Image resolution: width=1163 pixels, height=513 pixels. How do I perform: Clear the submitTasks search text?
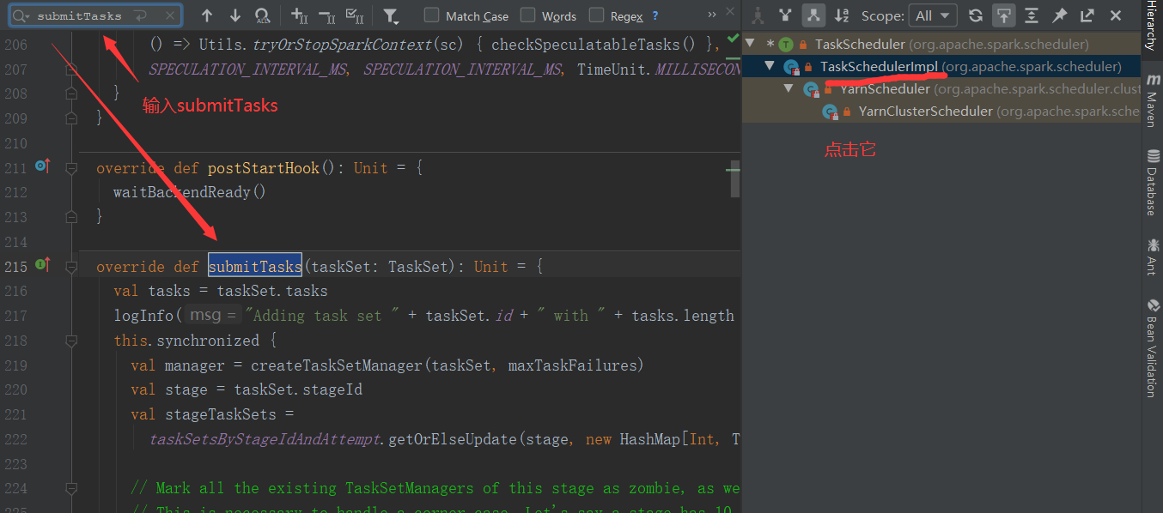pos(169,15)
